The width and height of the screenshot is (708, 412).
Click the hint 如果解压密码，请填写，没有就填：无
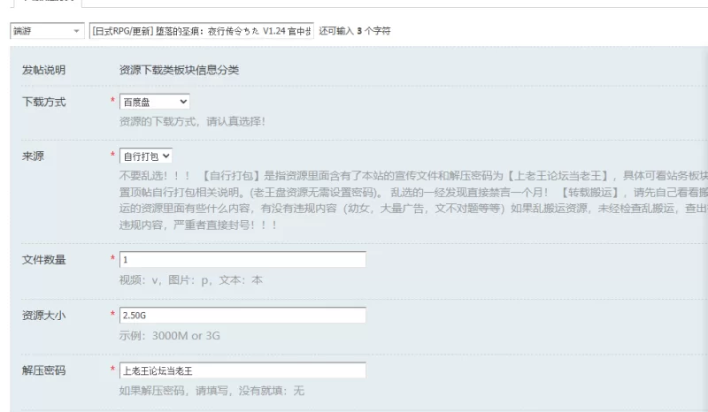tap(212, 391)
